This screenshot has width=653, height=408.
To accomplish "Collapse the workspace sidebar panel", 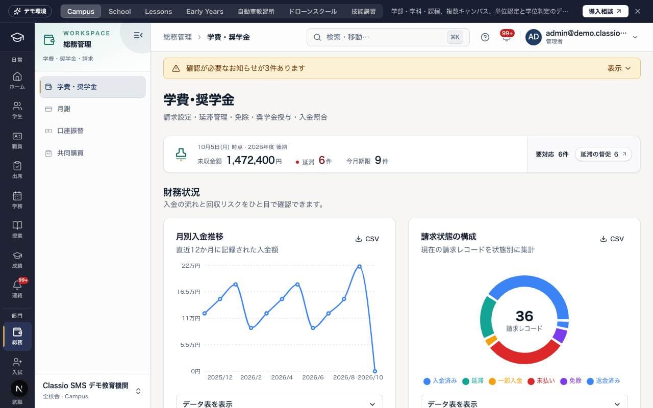I will (138, 35).
